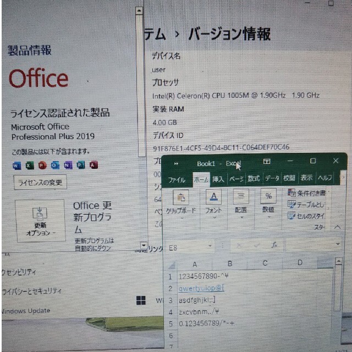Click the OneNote icon in Office product list
This screenshot has height=352, width=352.
click(68, 166)
